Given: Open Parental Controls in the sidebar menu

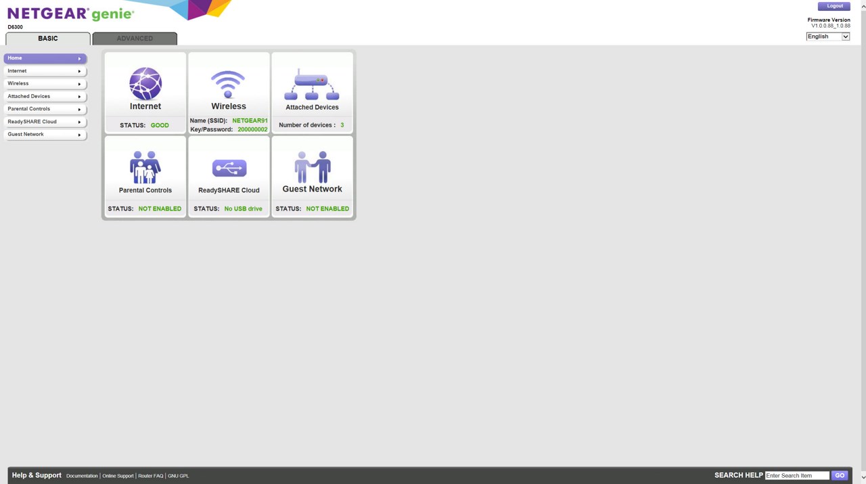Looking at the screenshot, I should 45,109.
